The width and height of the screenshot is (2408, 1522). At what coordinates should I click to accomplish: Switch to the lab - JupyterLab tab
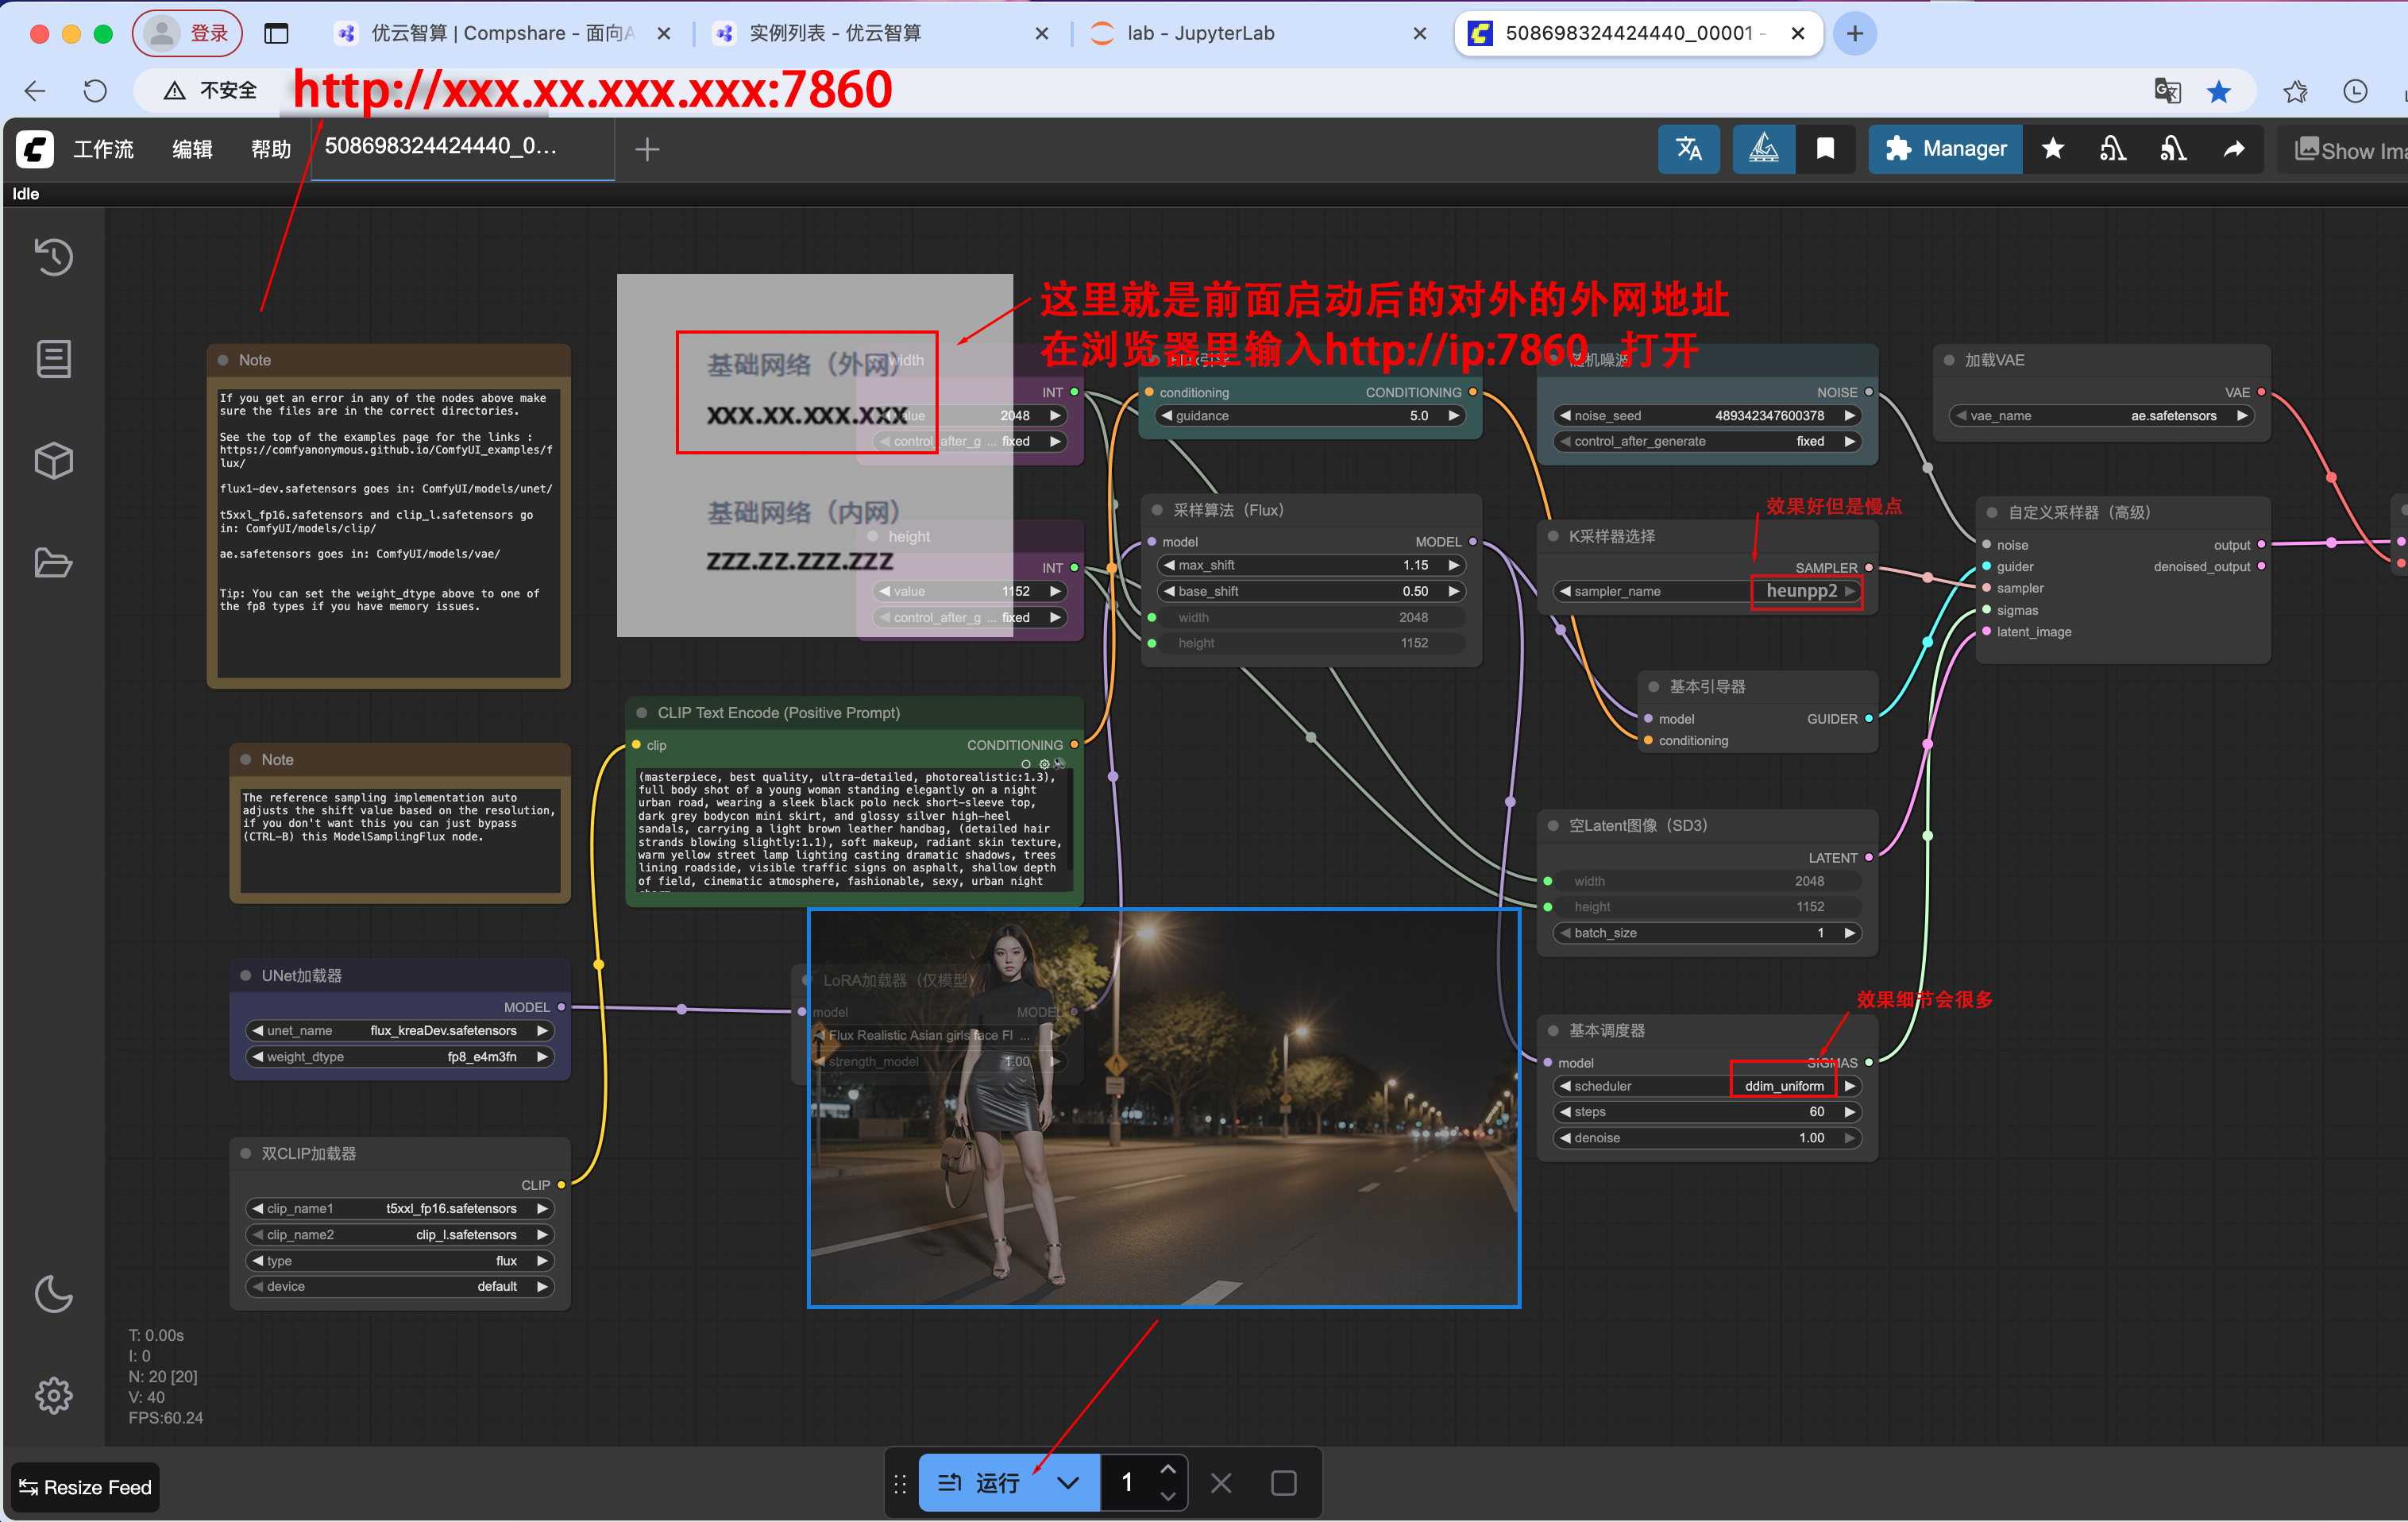pos(1257,33)
